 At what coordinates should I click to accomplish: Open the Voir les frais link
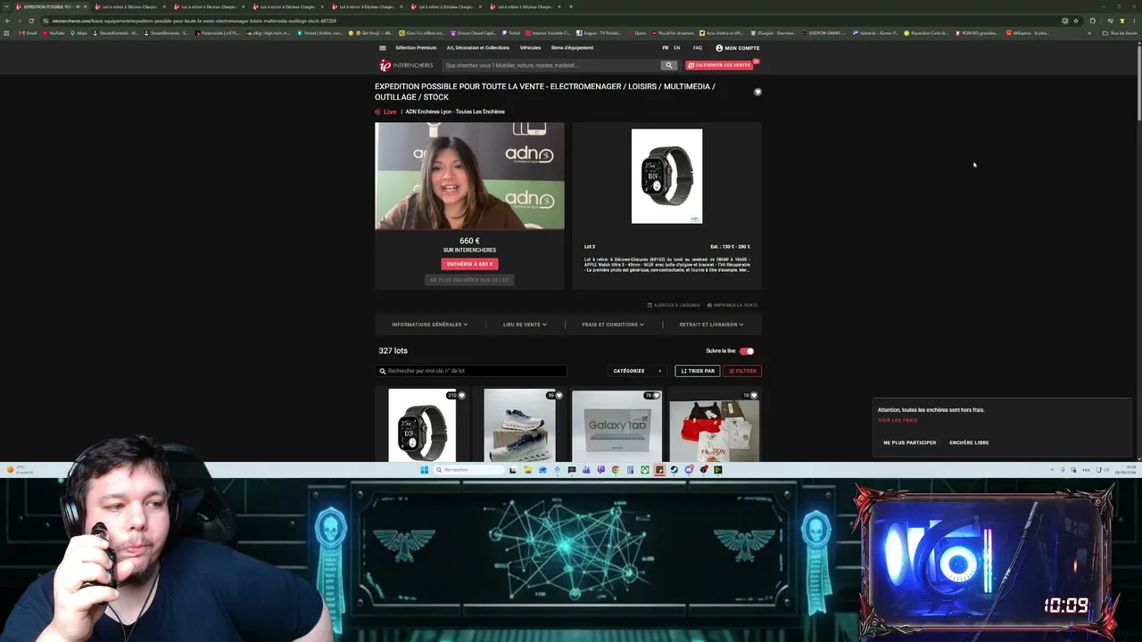[898, 420]
